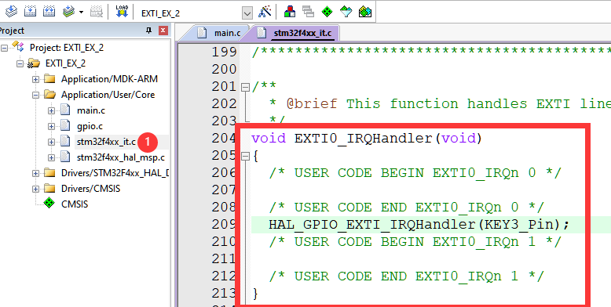This screenshot has width=611, height=307.
Task: Select stm32f4xx_it.c in the project tree
Action: point(106,143)
